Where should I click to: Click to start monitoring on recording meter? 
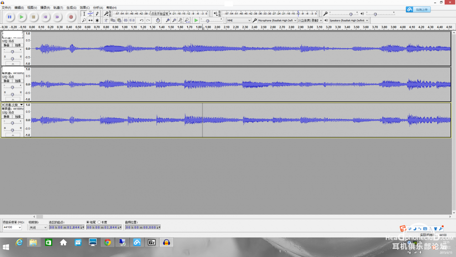pyautogui.click(x=159, y=14)
